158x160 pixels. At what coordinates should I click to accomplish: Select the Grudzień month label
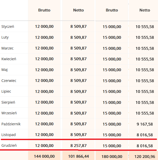click(9, 146)
